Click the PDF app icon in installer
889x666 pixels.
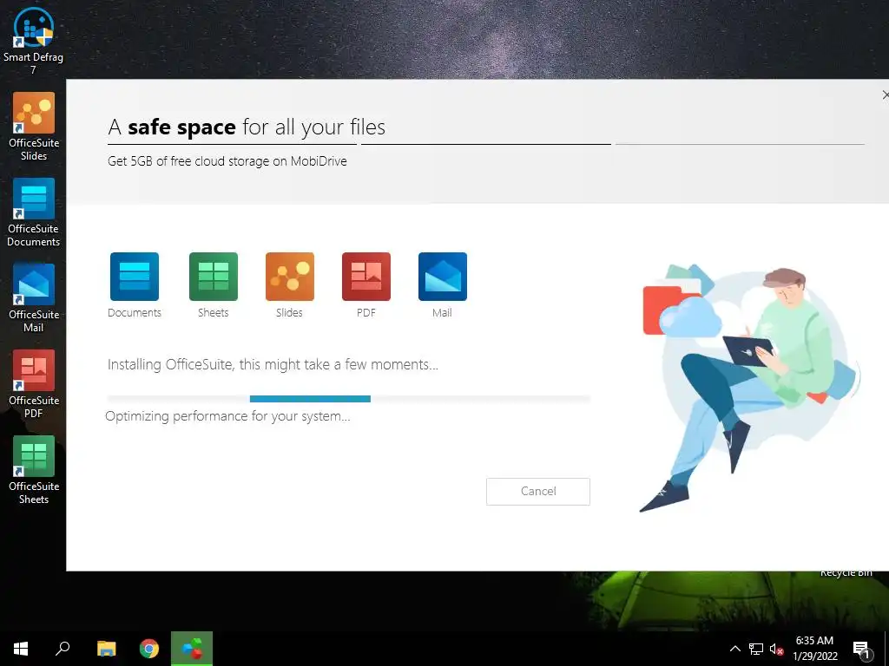(x=366, y=277)
